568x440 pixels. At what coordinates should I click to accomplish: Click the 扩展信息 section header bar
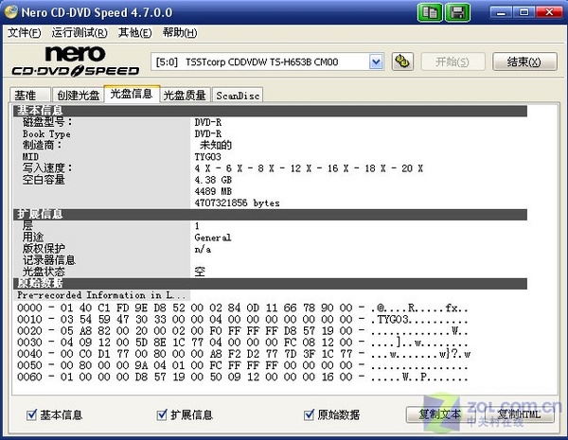pyautogui.click(x=270, y=215)
